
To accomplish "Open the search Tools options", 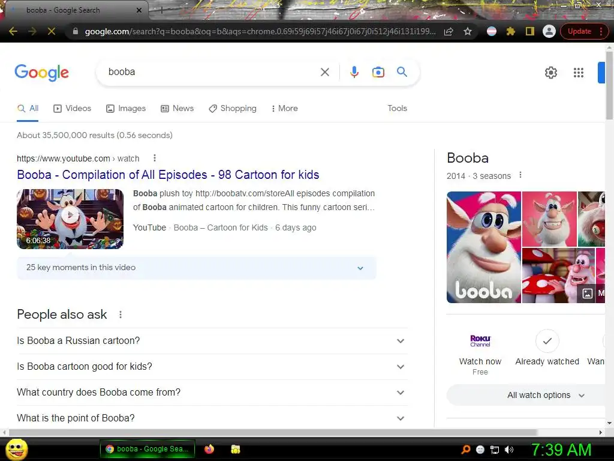I will point(397,109).
